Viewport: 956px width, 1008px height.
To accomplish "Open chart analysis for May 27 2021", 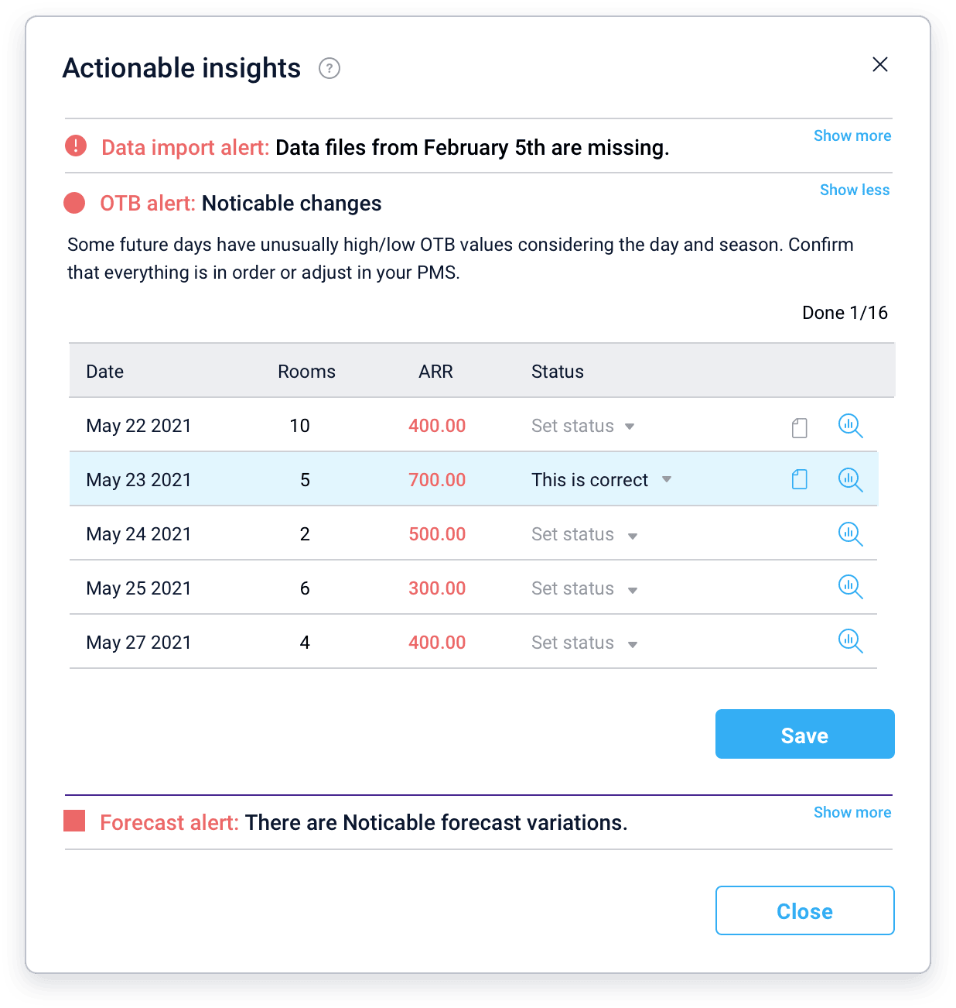I will (x=850, y=642).
